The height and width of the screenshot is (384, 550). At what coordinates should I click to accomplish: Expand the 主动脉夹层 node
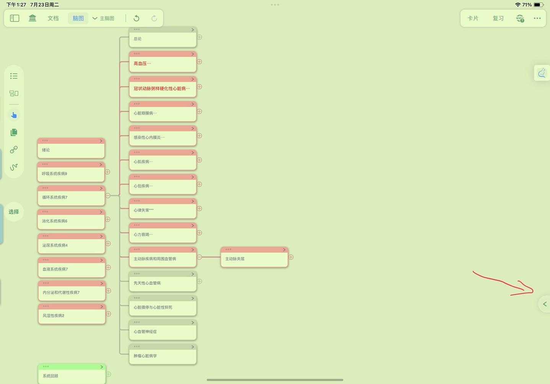[x=291, y=257]
